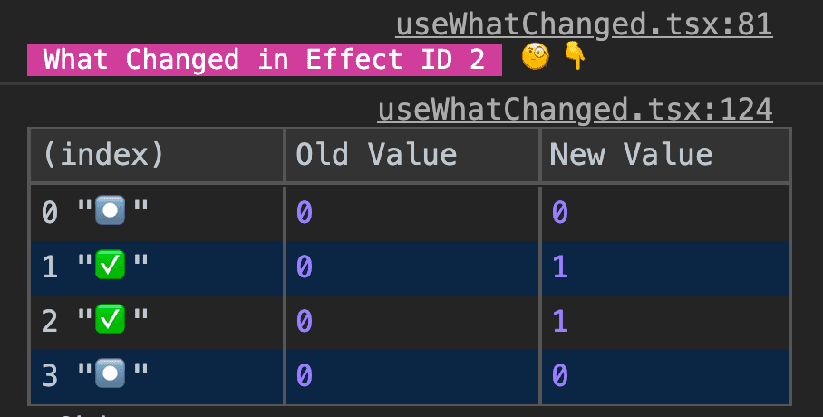Image resolution: width=823 pixels, height=417 pixels.
Task: Select the New Value cell in row 3
Action: tap(665, 377)
